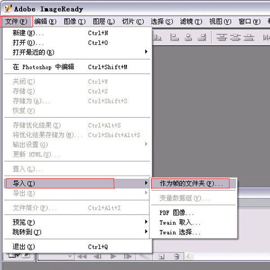Screen dimensions: 270x270
Task: Click the distribute bottom edges icon
Action: click(248, 38)
